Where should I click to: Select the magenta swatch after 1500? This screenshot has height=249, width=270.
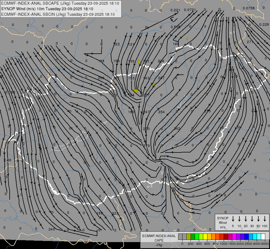click(x=234, y=237)
